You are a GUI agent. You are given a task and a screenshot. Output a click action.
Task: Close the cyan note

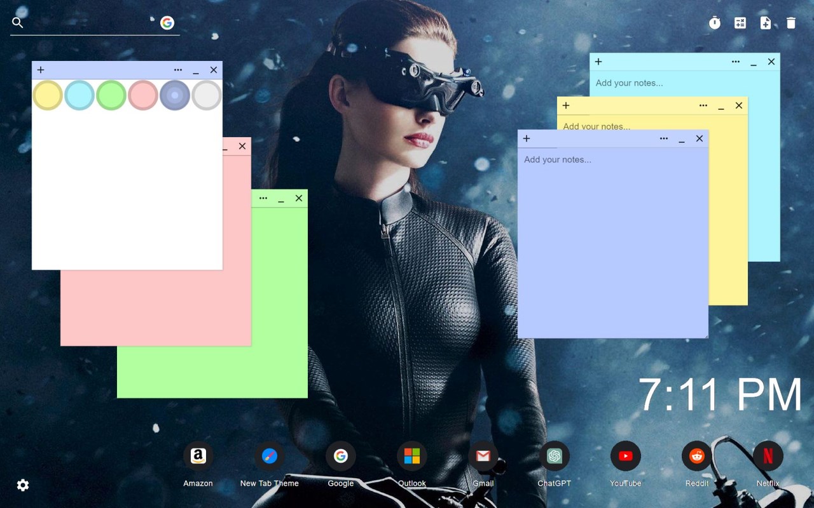[771, 62]
